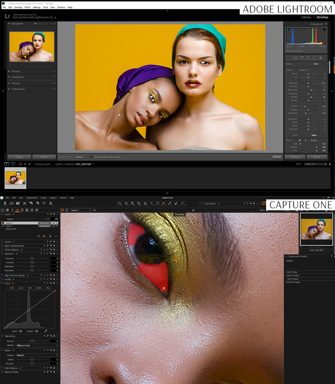This screenshot has height=384, width=335.
Task: Add a new layer with plus icon in Layers panel
Action: [x=50, y=236]
